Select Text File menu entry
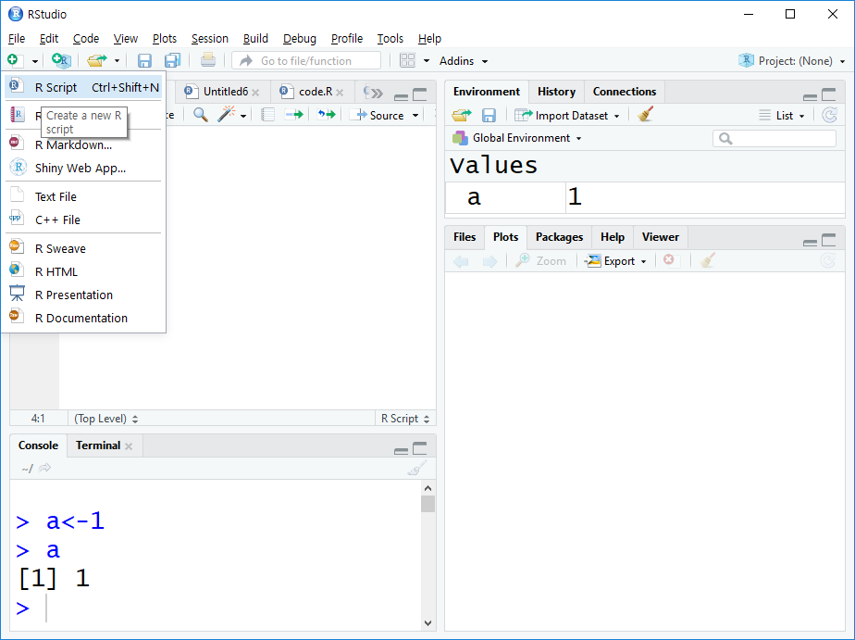The height and width of the screenshot is (640, 855). tap(83, 196)
